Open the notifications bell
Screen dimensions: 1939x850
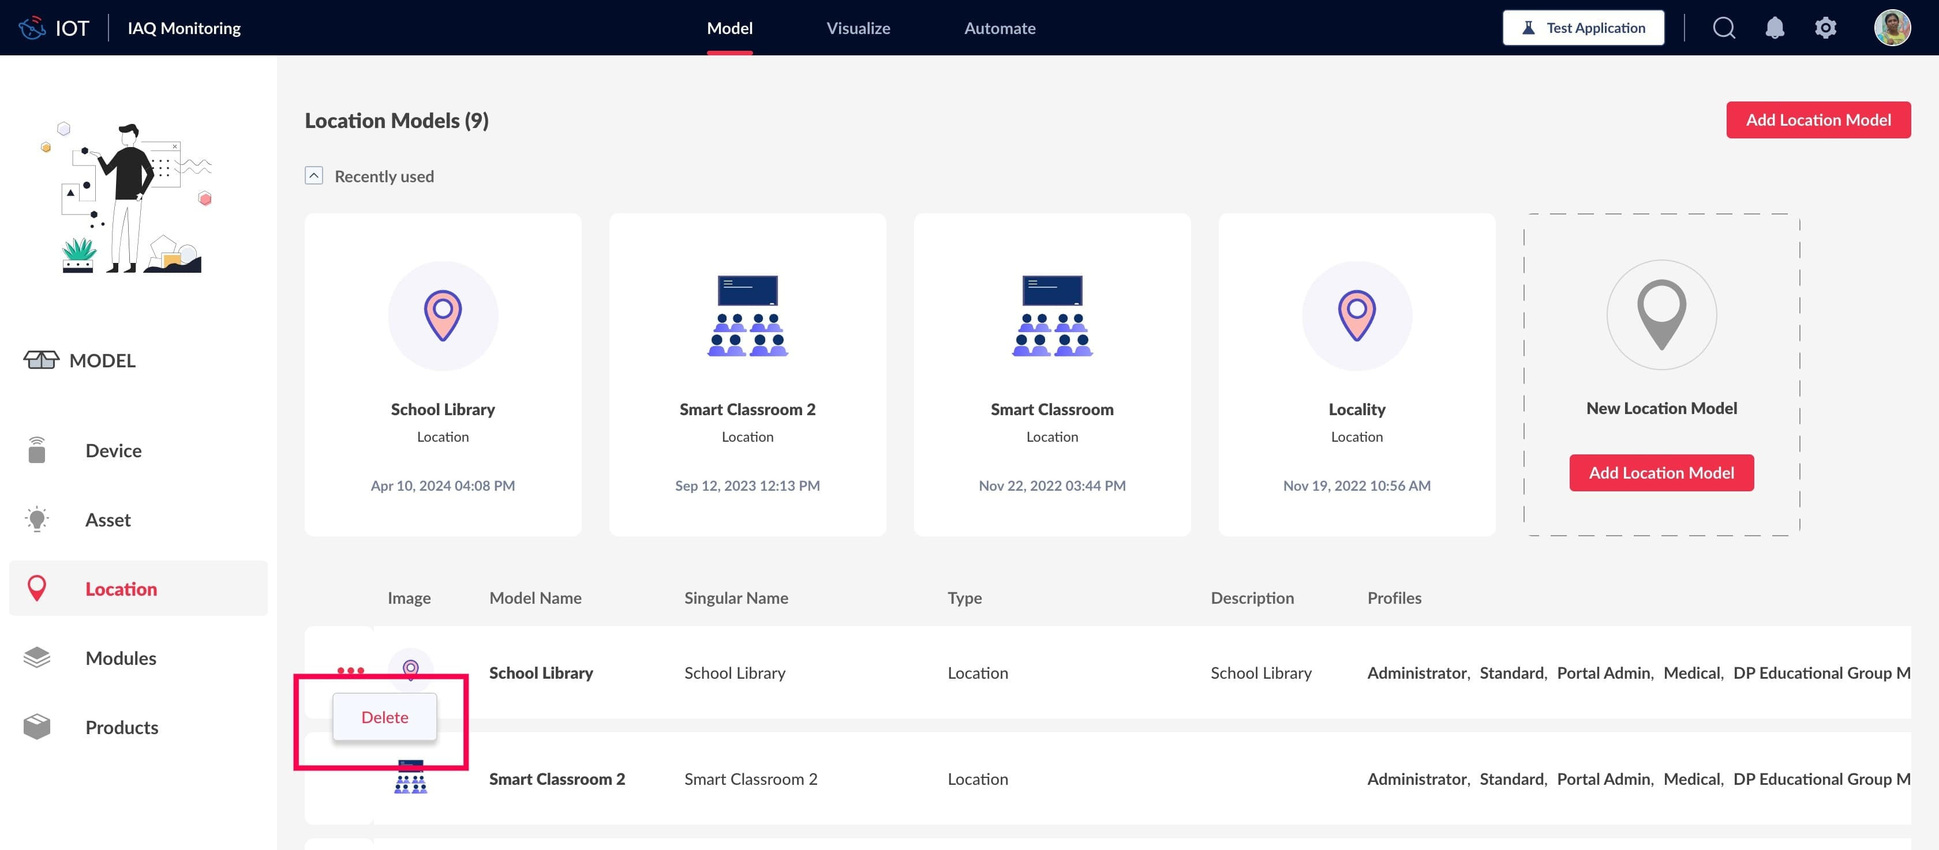pyautogui.click(x=1774, y=28)
